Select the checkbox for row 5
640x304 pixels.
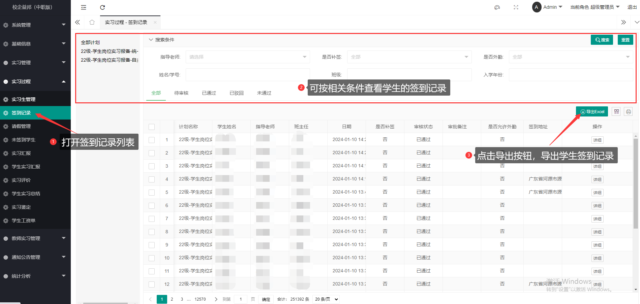(x=152, y=193)
